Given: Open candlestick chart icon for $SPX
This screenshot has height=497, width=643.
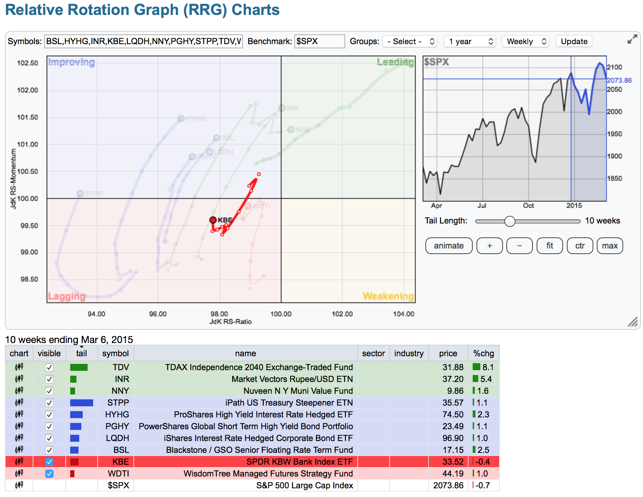Looking at the screenshot, I should (x=19, y=485).
